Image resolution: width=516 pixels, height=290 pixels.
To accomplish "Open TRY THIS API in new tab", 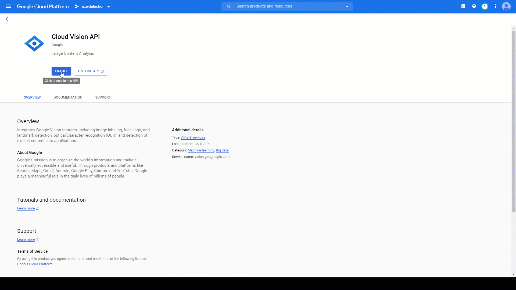I will pos(91,71).
